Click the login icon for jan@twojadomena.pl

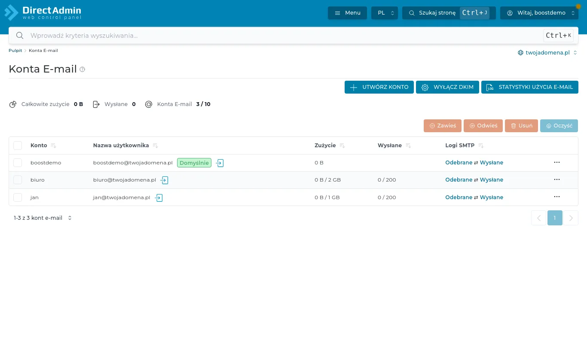(x=159, y=197)
